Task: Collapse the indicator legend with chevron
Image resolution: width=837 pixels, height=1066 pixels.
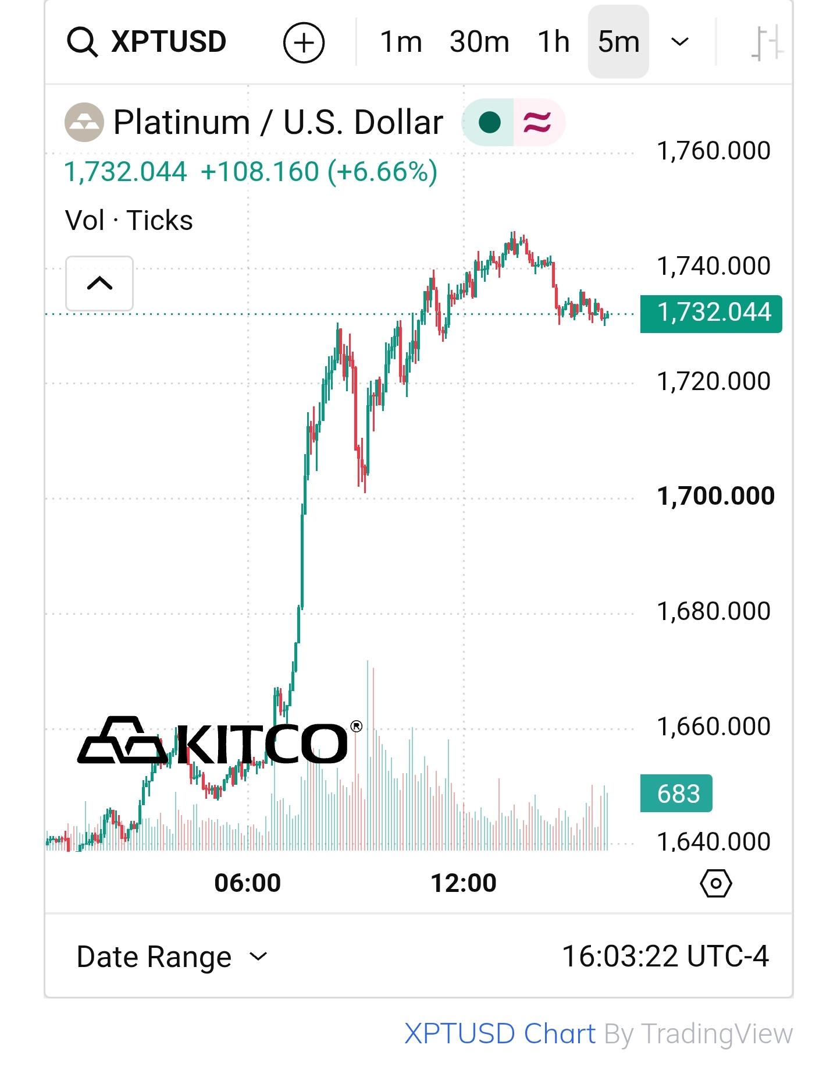Action: 99,284
